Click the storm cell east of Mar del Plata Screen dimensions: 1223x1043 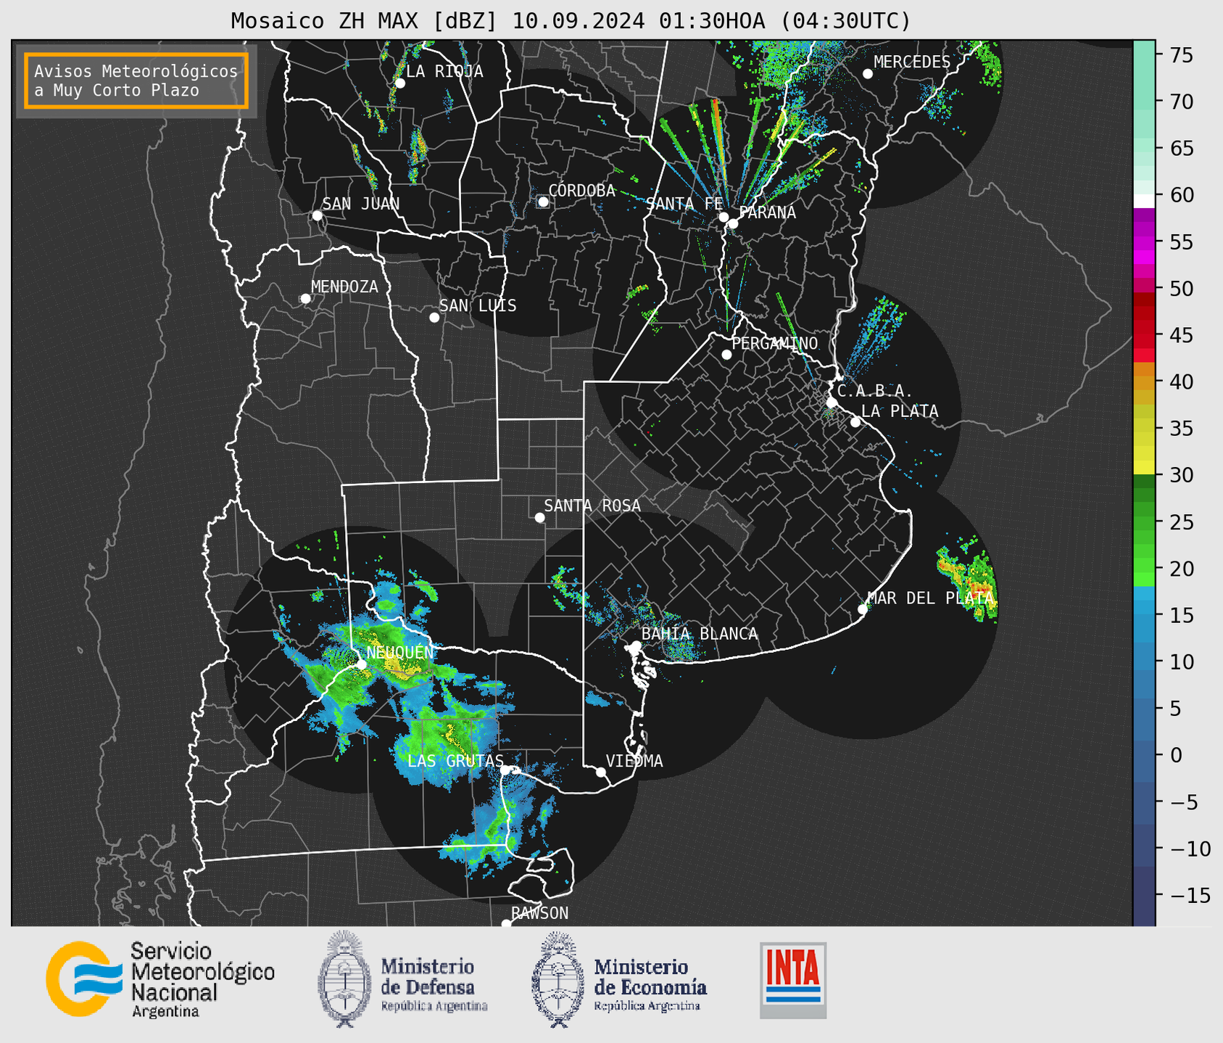tap(969, 578)
